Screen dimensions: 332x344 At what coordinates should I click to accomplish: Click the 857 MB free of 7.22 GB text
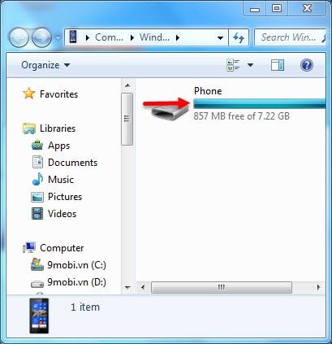click(241, 116)
